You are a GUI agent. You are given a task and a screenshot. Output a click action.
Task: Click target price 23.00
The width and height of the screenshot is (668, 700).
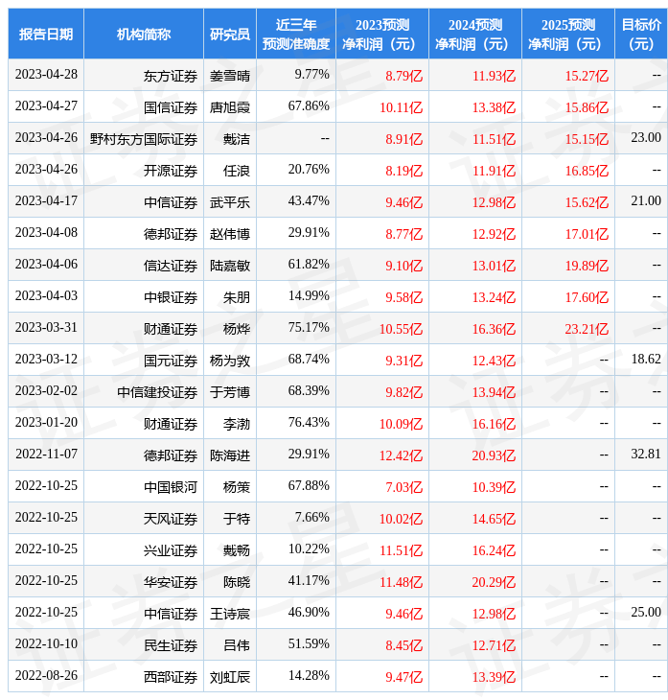pos(646,137)
